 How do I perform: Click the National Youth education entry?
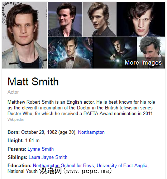click(x=23, y=171)
